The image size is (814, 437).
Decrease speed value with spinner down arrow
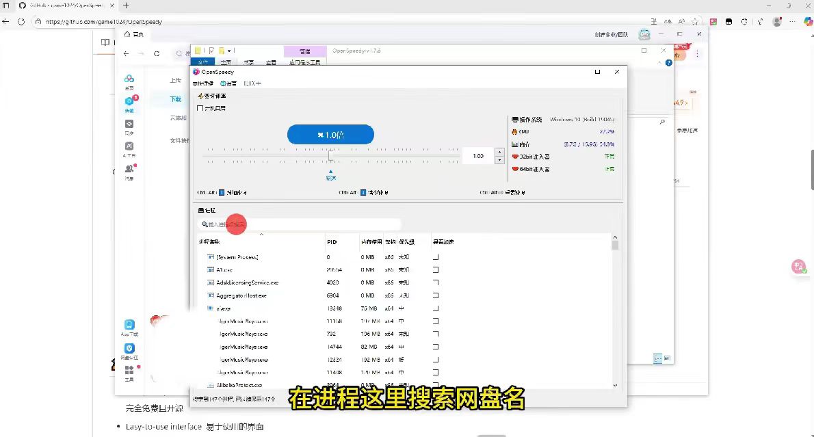click(x=499, y=160)
